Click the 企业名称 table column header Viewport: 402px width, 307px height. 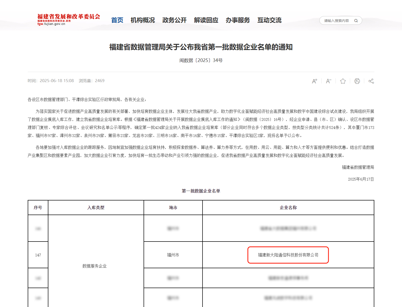point(288,208)
